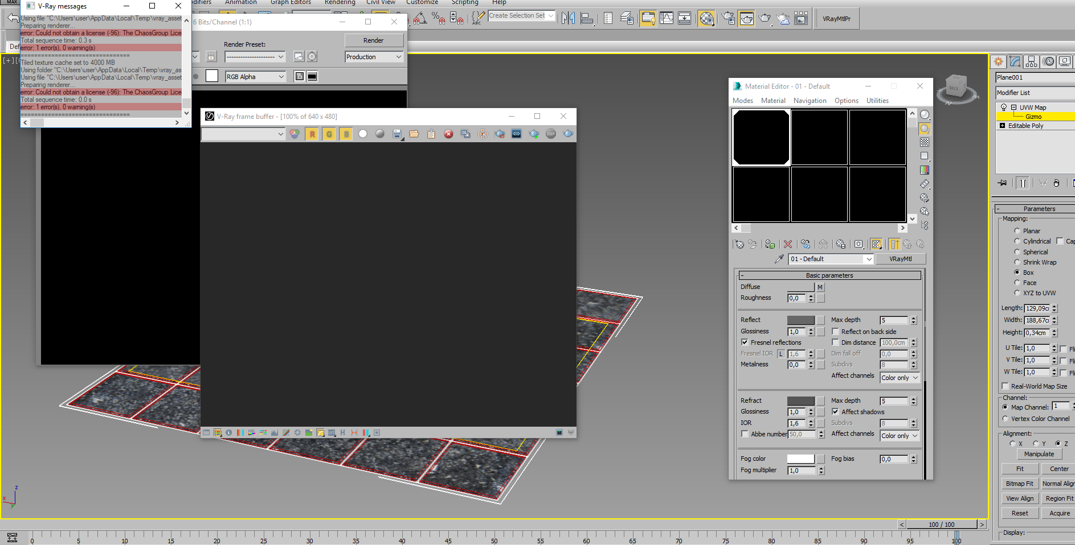The height and width of the screenshot is (545, 1075).
Task: Open Modify panel tab in command panel
Action: pyautogui.click(x=1015, y=61)
